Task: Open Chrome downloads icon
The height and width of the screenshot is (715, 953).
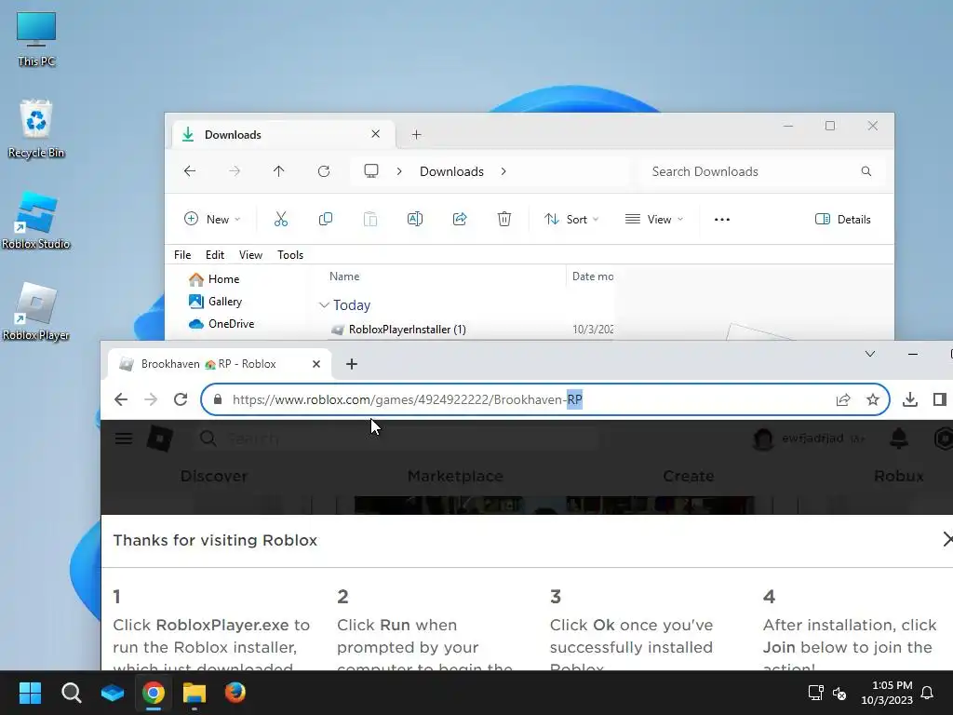Action: pos(910,399)
